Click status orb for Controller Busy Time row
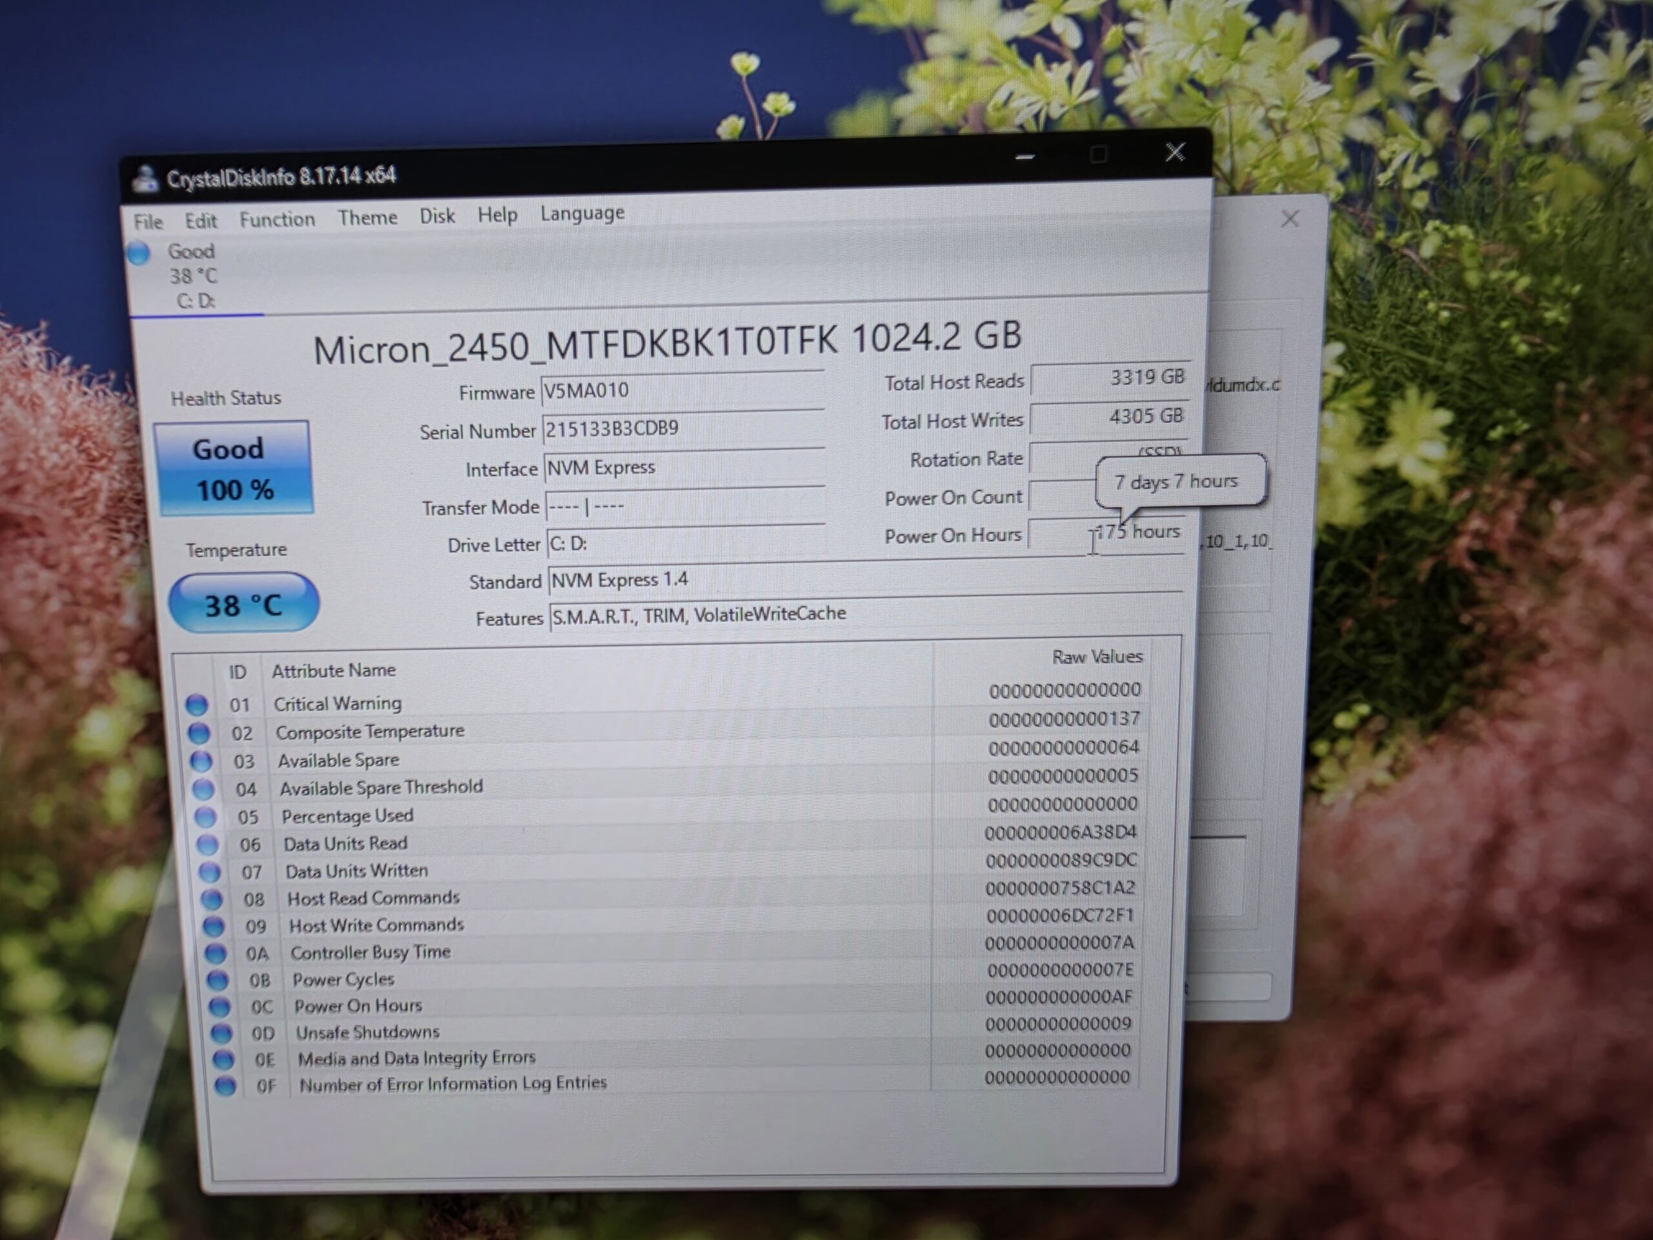The image size is (1653, 1240). coord(216,953)
